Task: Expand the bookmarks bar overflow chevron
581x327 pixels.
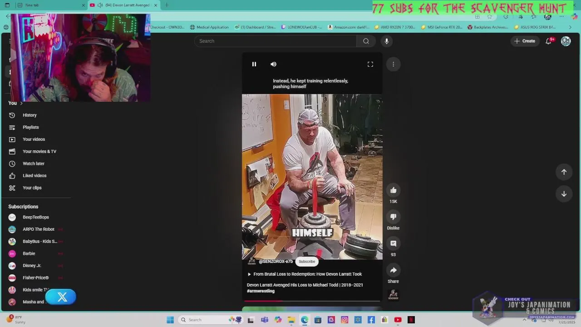Action: pos(571,27)
